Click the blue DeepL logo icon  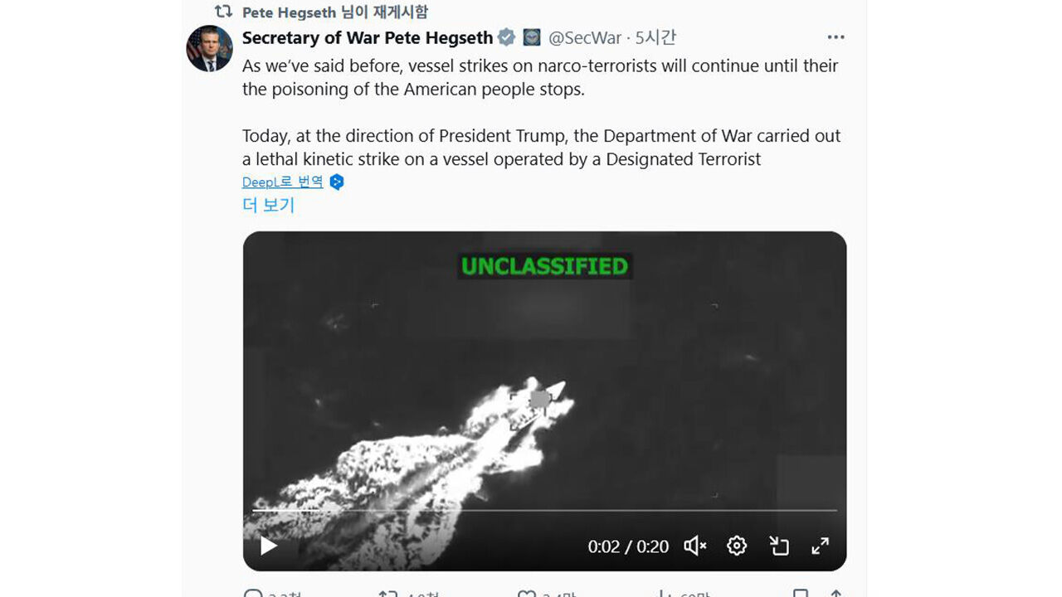pyautogui.click(x=337, y=182)
